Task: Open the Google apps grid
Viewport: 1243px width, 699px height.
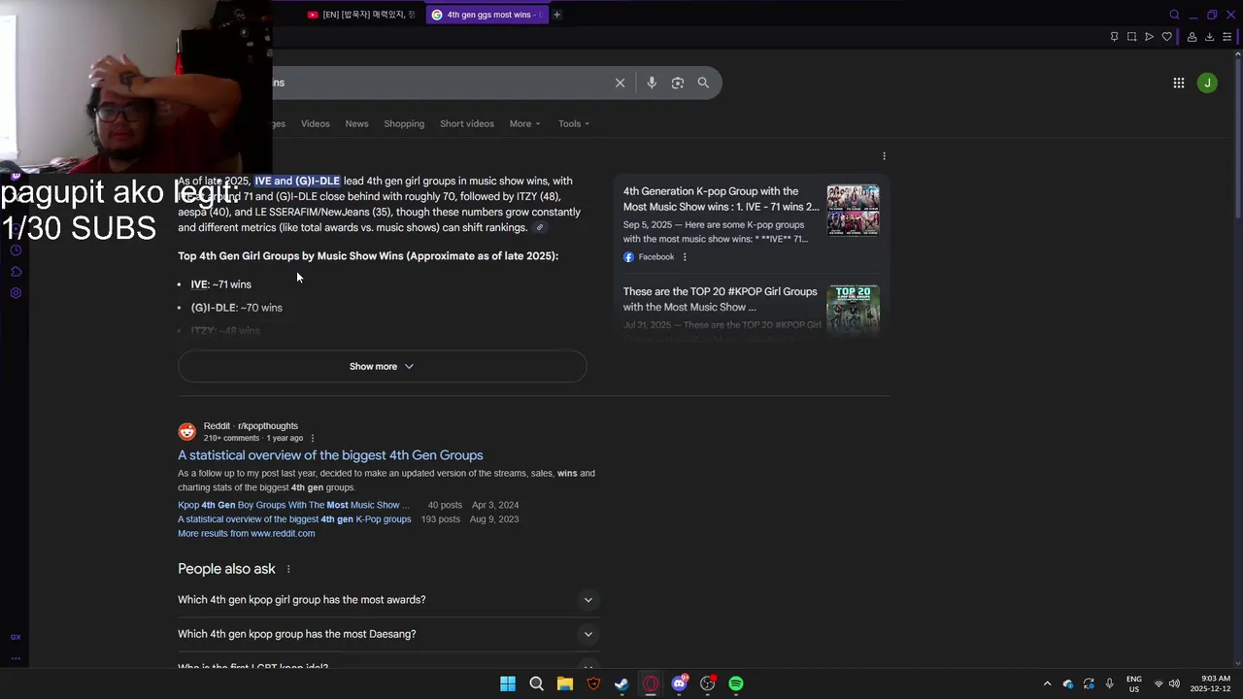Action: coord(1179,83)
